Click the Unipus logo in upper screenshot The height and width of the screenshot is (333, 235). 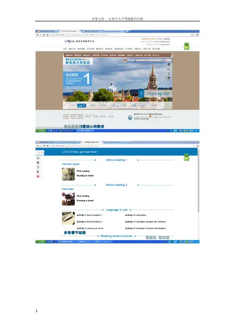(69, 41)
